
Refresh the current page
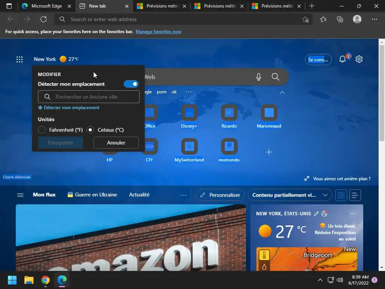pyautogui.click(x=44, y=19)
